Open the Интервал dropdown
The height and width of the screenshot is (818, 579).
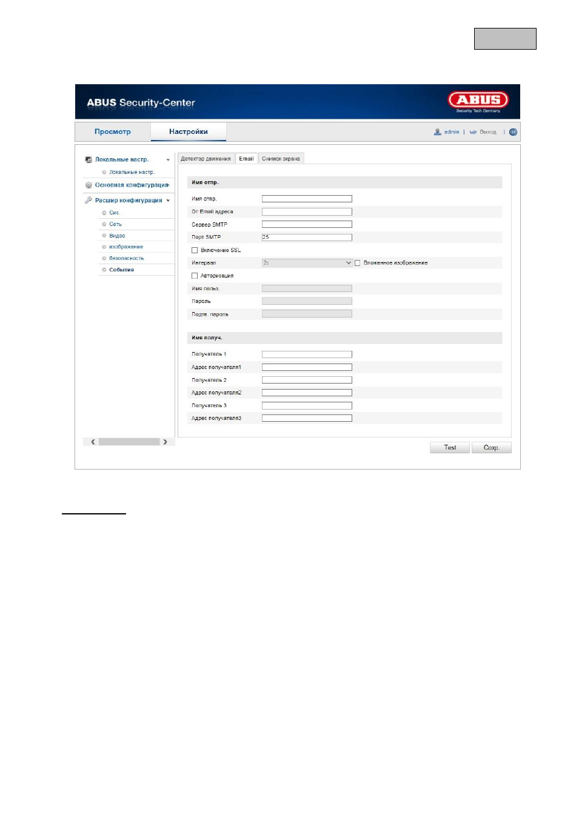pos(307,263)
